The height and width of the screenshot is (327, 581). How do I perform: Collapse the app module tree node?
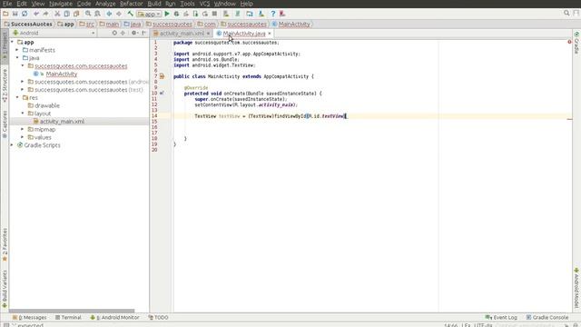tap(12, 42)
